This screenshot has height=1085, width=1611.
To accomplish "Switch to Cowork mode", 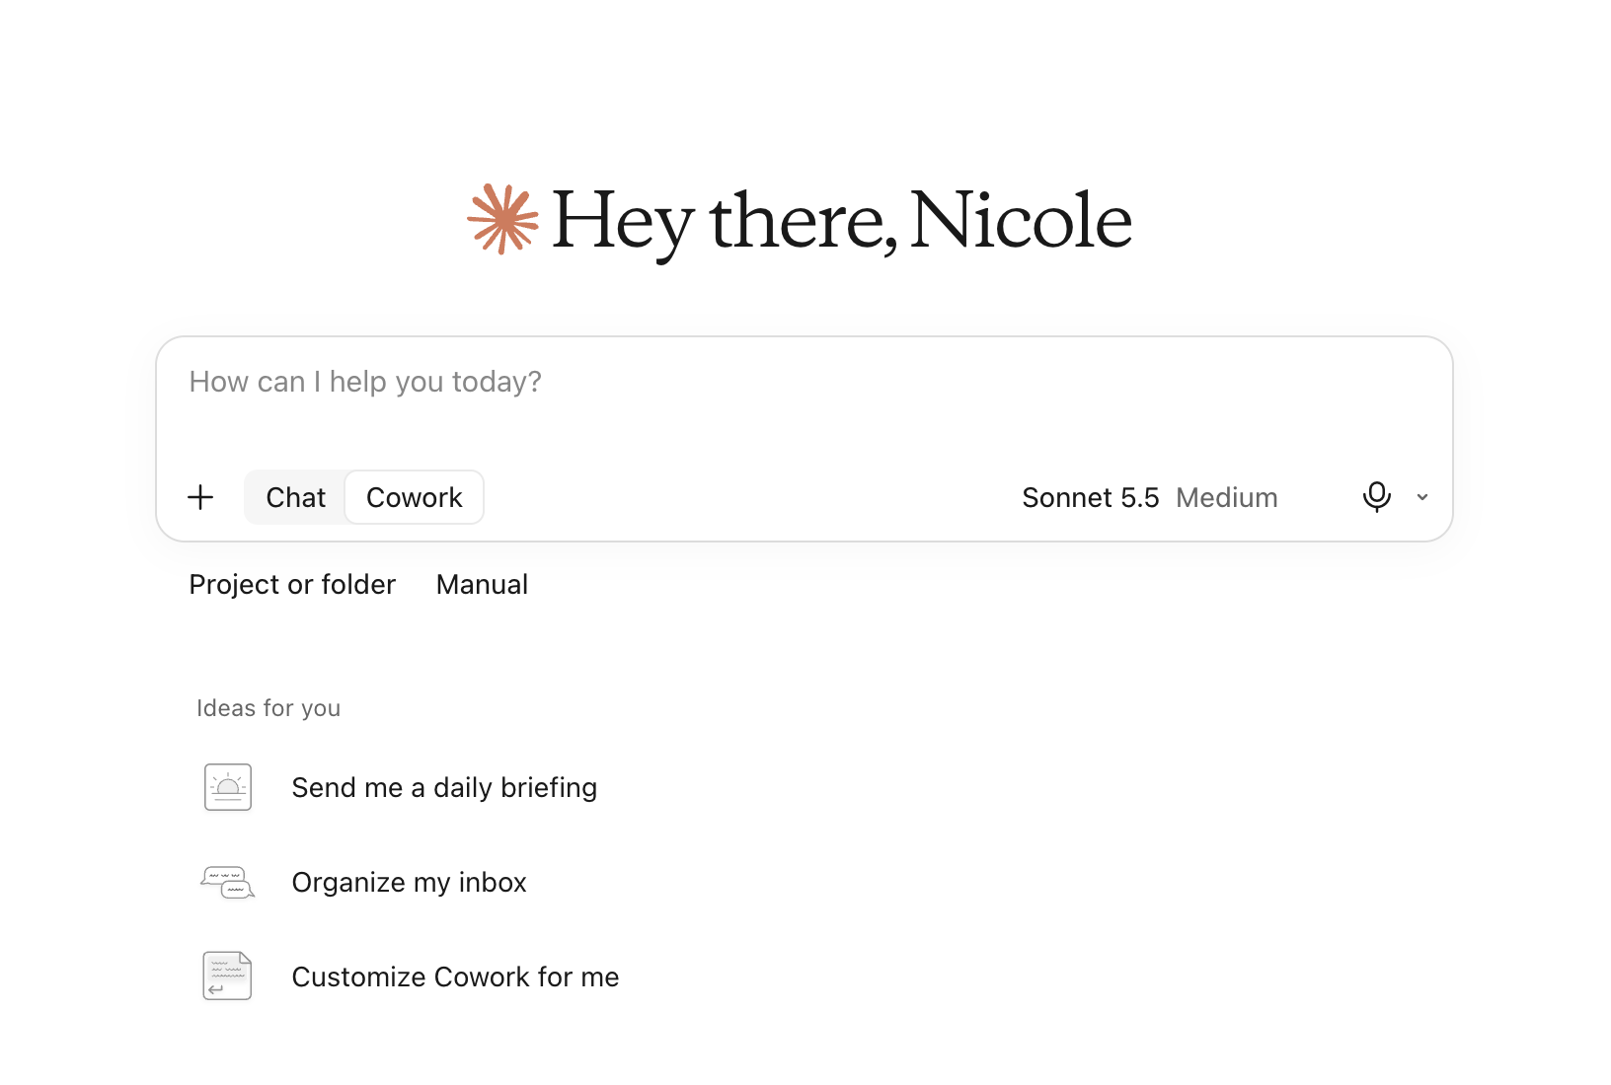I will (415, 497).
